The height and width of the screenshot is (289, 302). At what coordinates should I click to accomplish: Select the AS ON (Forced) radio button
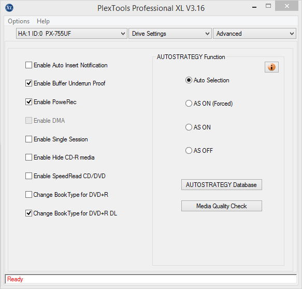click(x=189, y=104)
